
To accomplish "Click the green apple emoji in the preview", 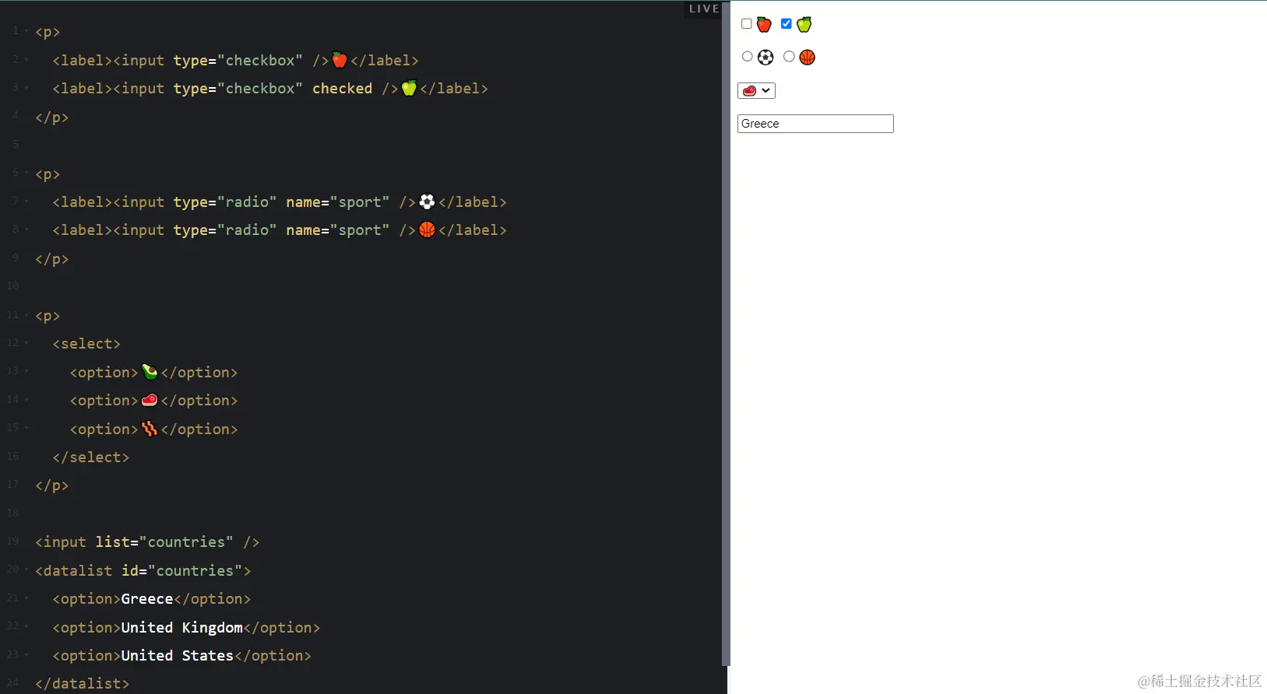I will tap(804, 24).
